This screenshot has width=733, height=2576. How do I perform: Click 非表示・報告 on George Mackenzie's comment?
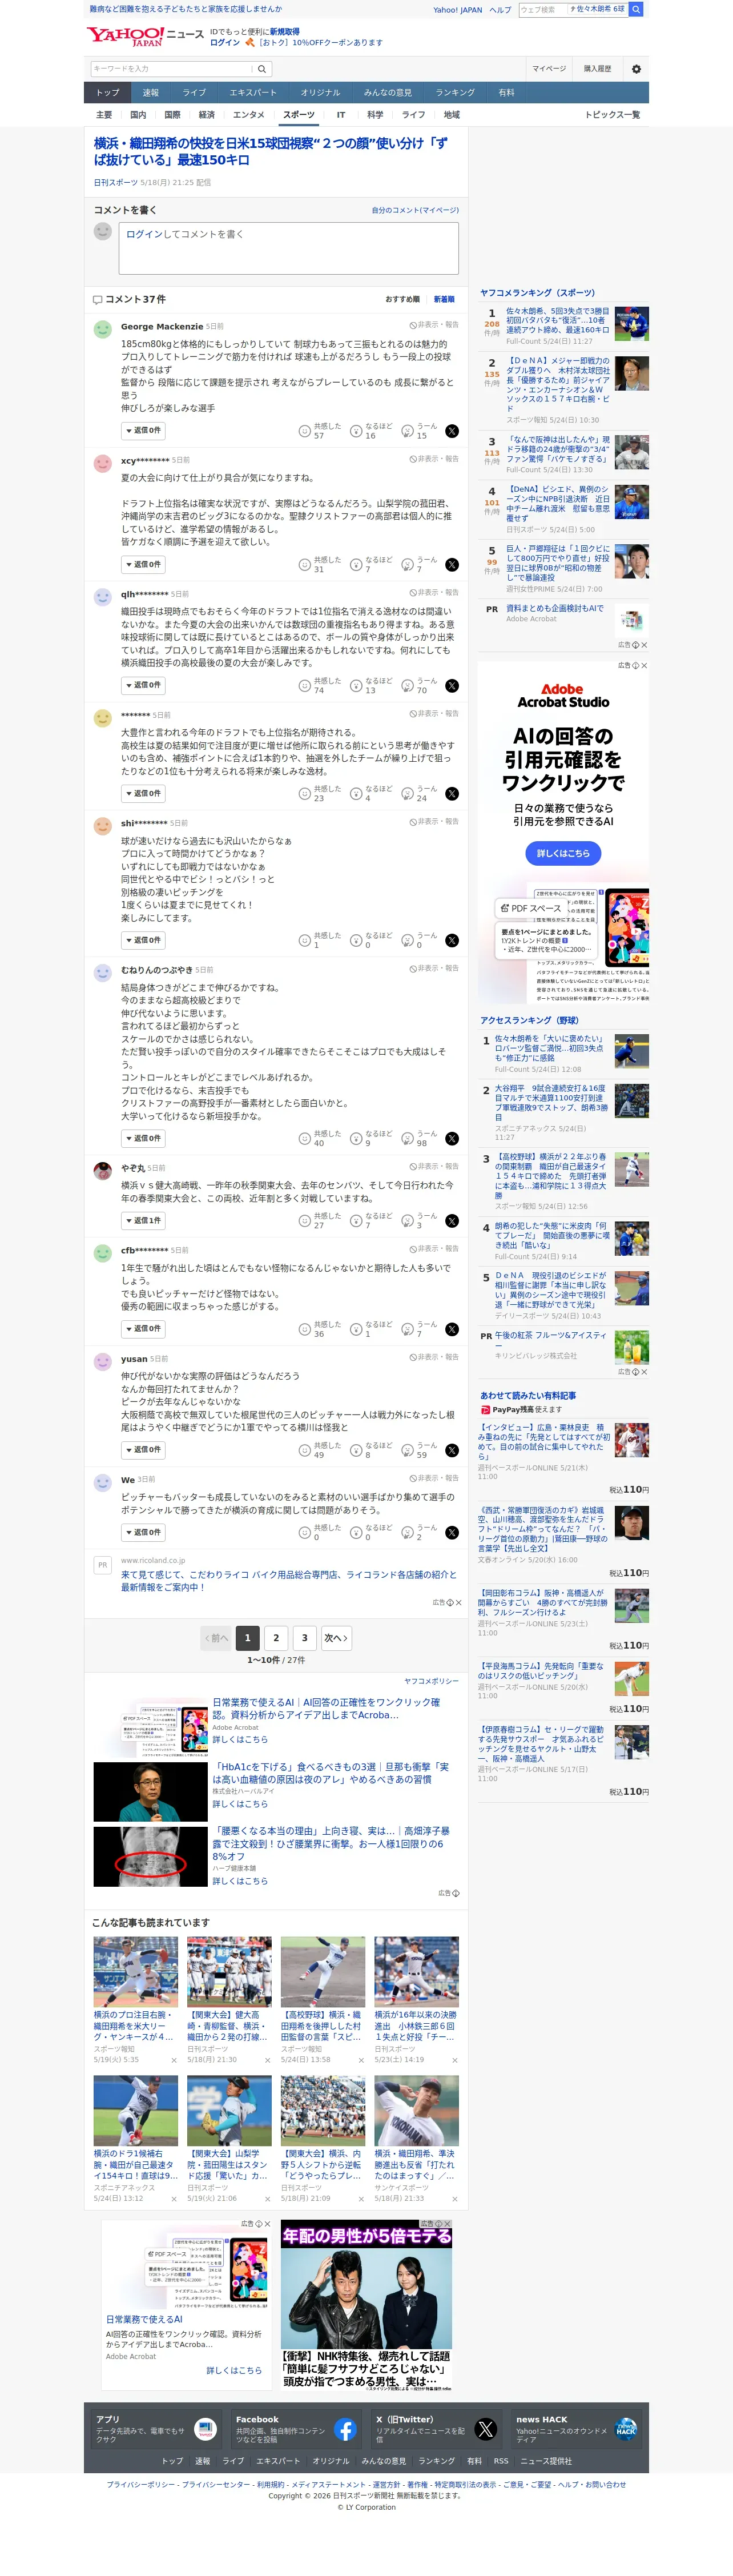click(x=434, y=325)
